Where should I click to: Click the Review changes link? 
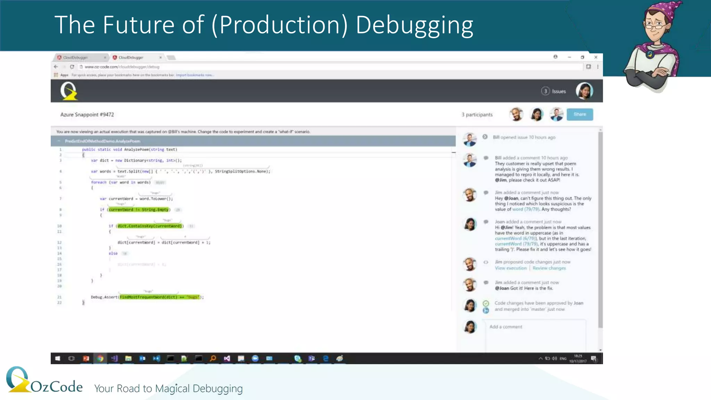549,268
